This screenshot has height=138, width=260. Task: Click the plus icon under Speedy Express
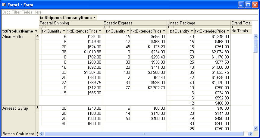pyautogui.click(x=105, y=27)
